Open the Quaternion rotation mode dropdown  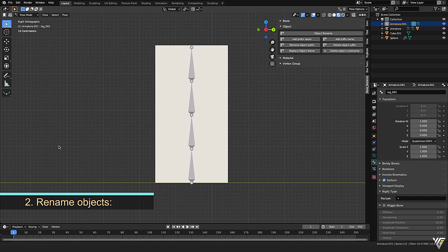click(x=424, y=141)
